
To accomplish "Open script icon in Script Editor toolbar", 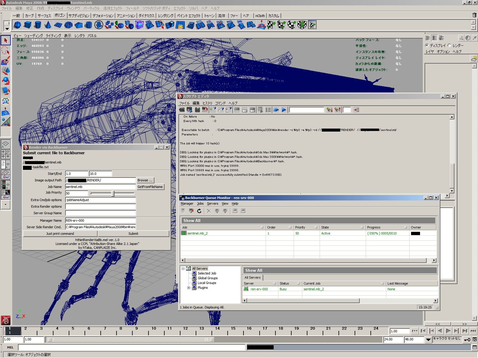I will click(x=182, y=110).
